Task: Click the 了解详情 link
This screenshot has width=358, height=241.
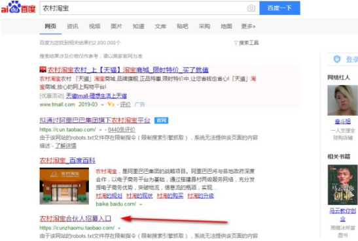Action: 65,146
